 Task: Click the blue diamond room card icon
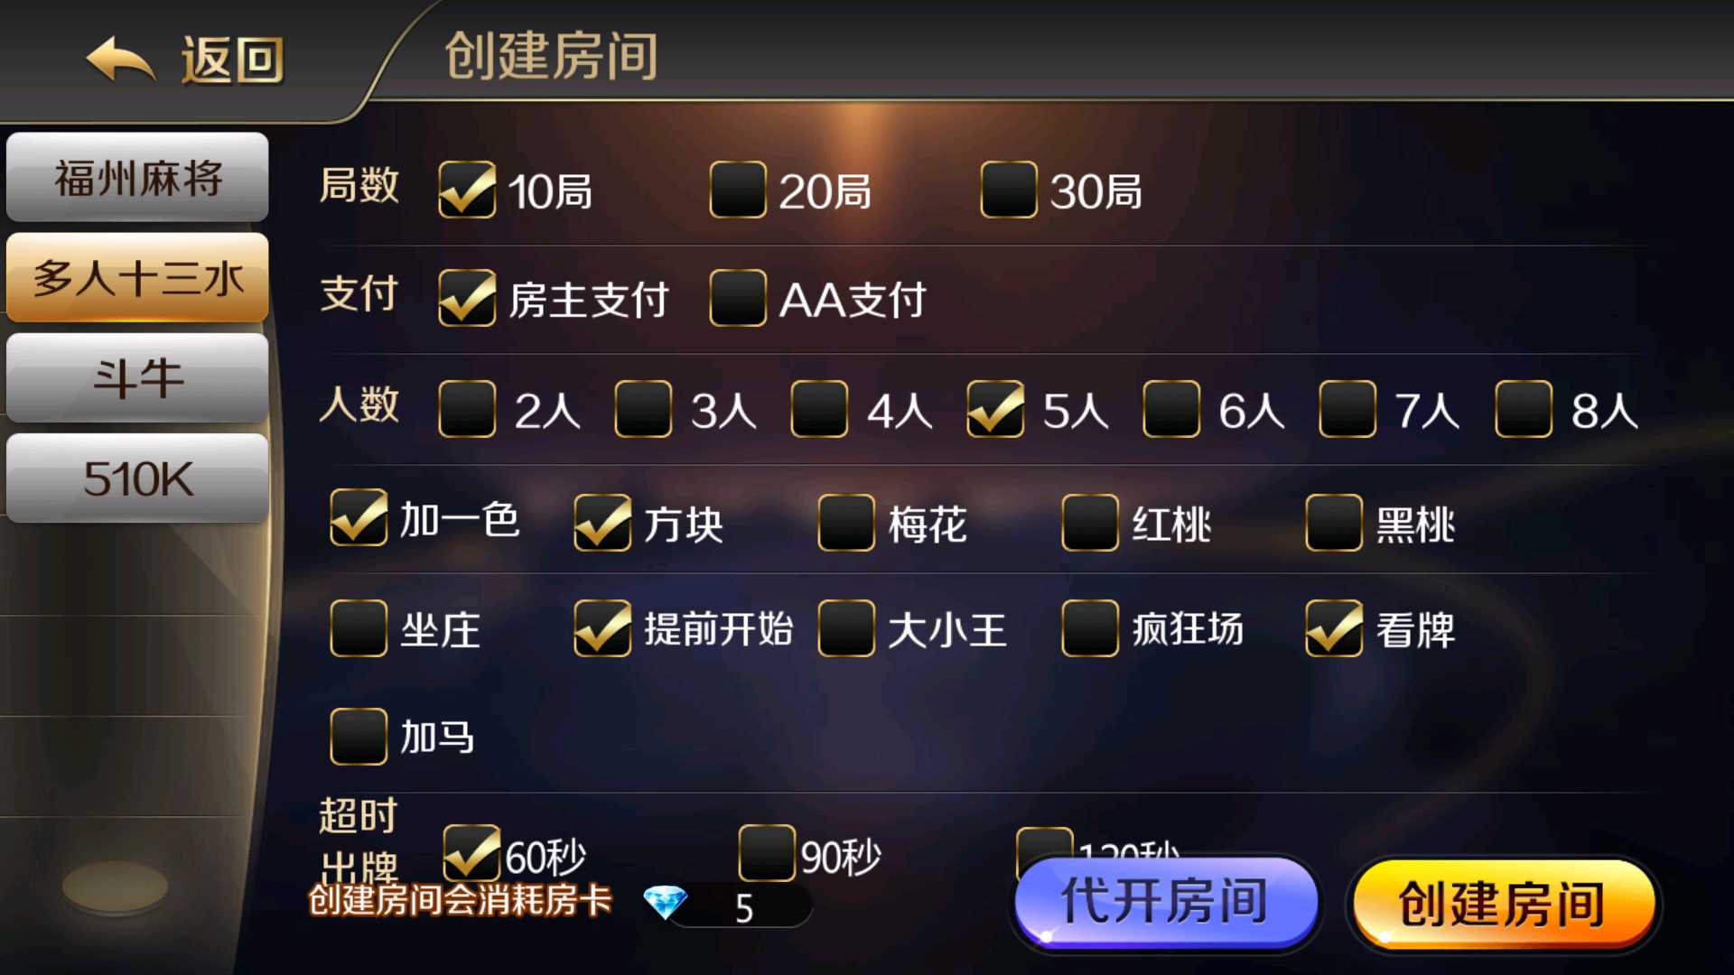point(666,902)
